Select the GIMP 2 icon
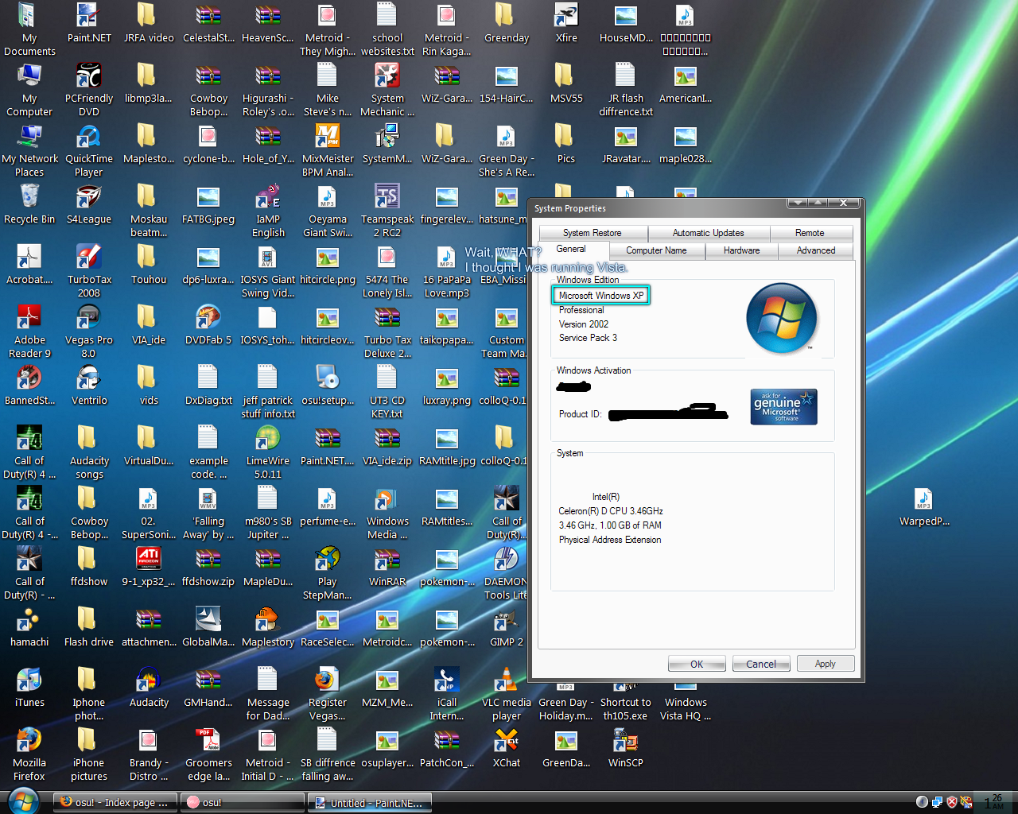This screenshot has height=814, width=1018. tap(507, 627)
